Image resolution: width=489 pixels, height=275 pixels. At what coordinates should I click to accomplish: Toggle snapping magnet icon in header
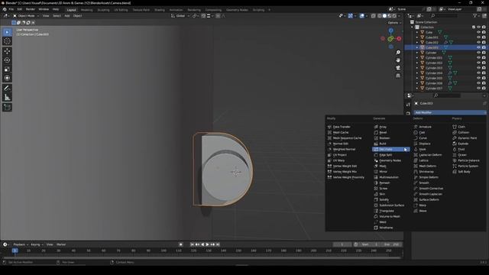pos(203,15)
